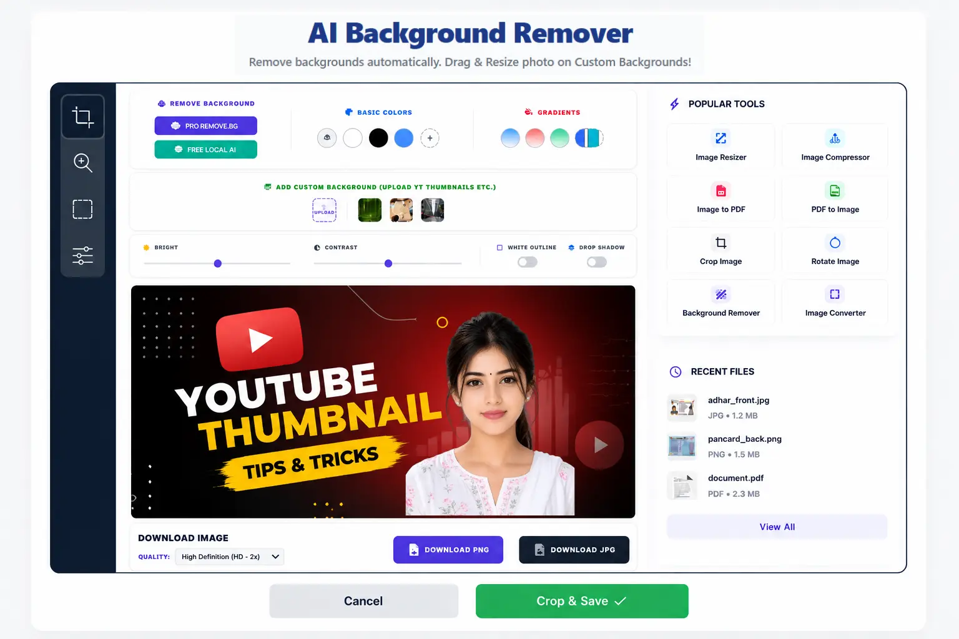Open the Image to PDF tool

[721, 199]
